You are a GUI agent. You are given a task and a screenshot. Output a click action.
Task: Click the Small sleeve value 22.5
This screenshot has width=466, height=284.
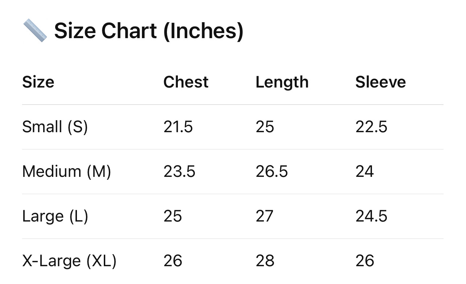pos(371,127)
